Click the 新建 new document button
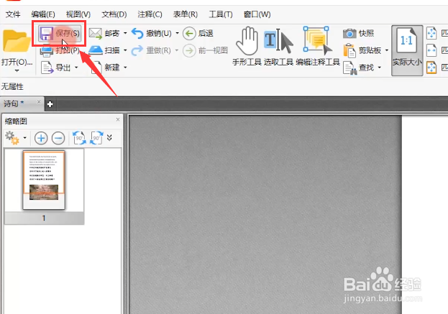This screenshot has height=314, width=448. [104, 68]
